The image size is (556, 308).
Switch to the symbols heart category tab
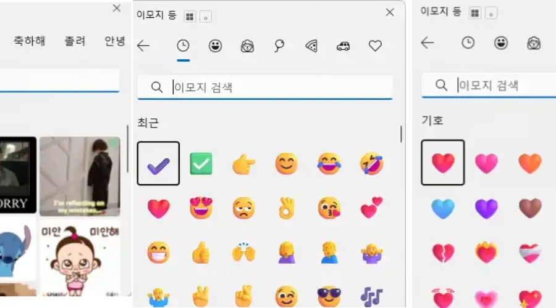[375, 46]
